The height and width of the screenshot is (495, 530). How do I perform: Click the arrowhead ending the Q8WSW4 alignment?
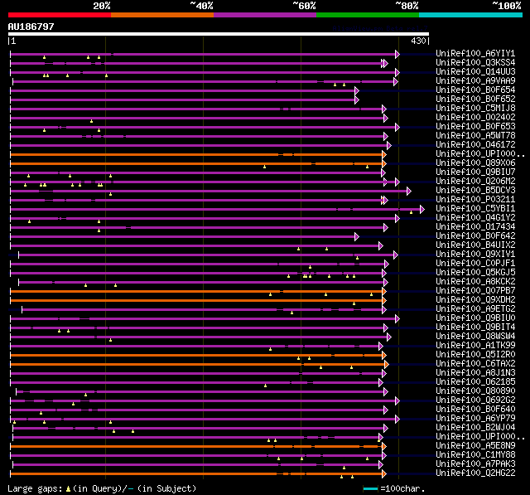tap(389, 337)
